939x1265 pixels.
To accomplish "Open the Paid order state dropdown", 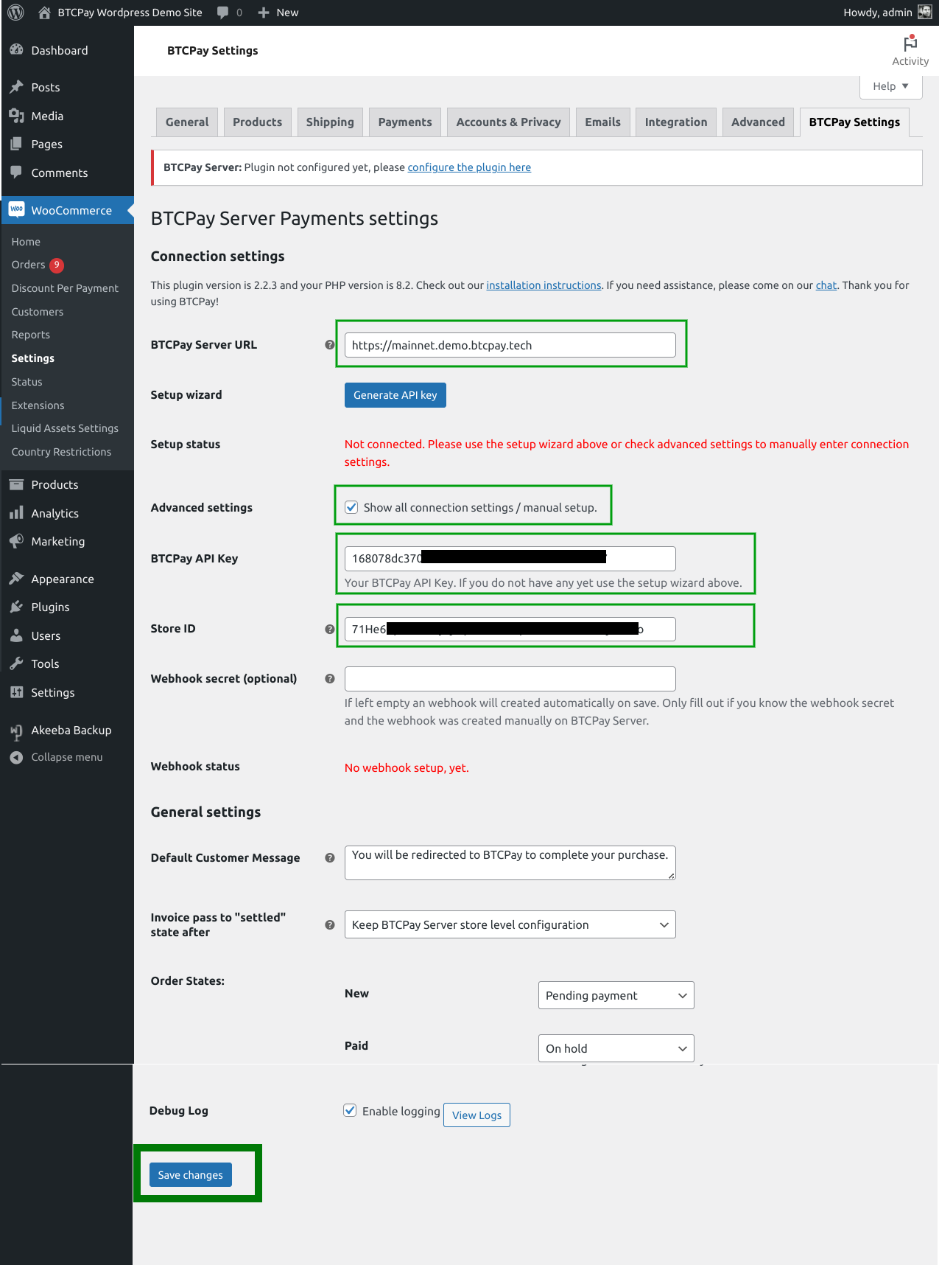I will 616,1048.
